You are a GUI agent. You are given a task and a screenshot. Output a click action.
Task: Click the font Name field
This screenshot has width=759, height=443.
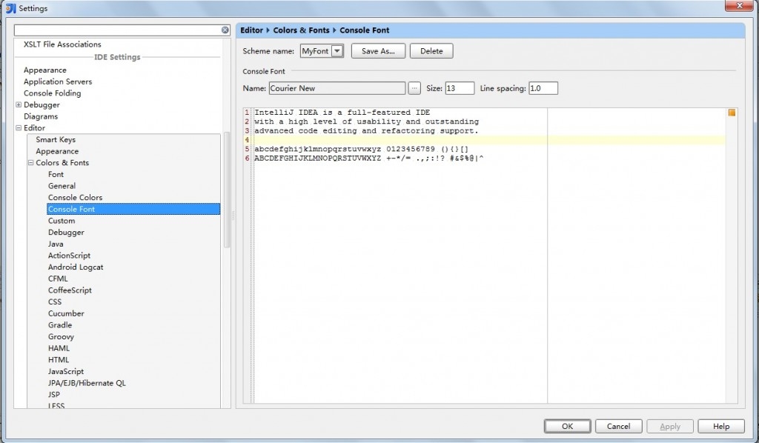tap(337, 88)
